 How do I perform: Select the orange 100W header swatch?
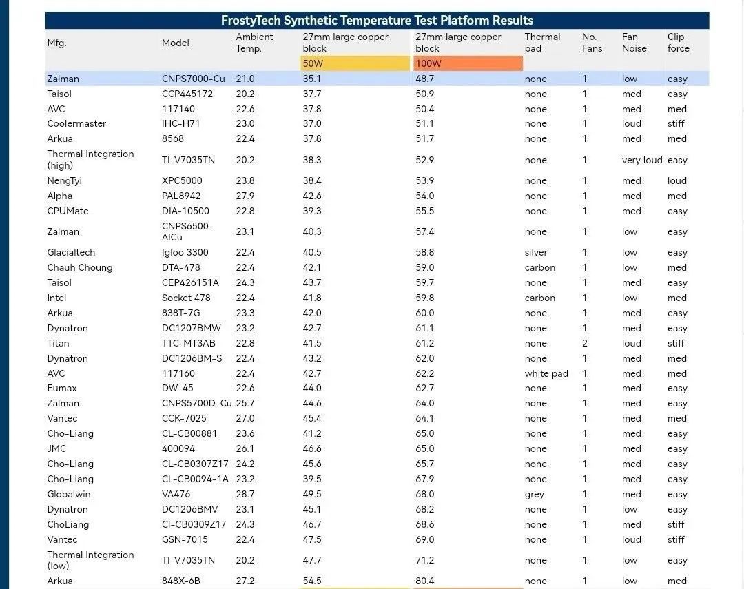[x=468, y=63]
